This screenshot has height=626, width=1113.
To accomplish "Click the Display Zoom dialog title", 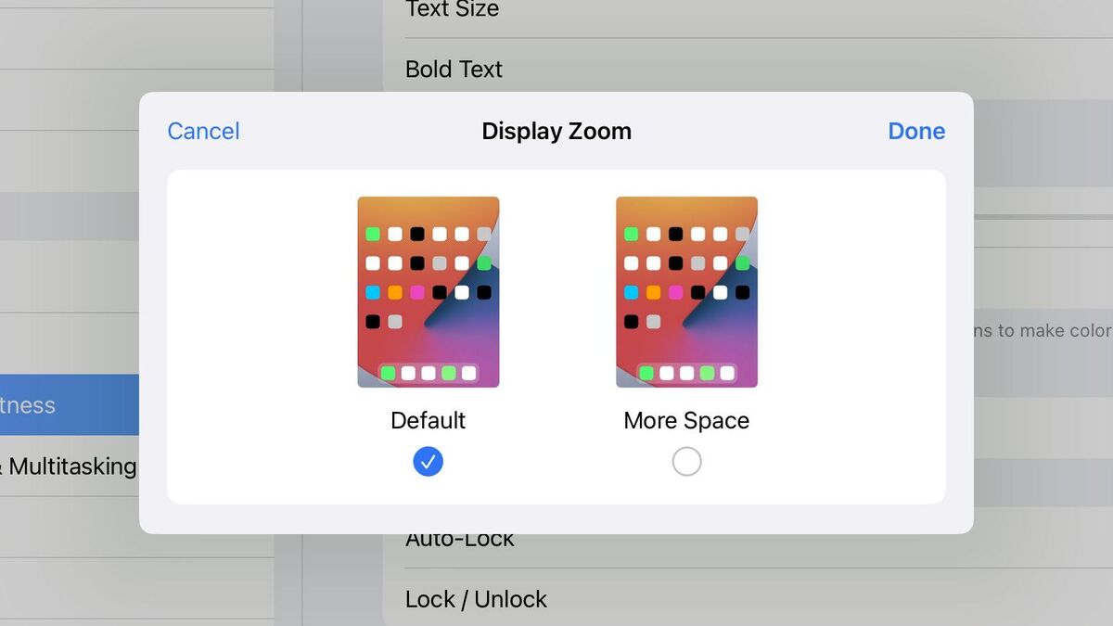I will pos(556,131).
